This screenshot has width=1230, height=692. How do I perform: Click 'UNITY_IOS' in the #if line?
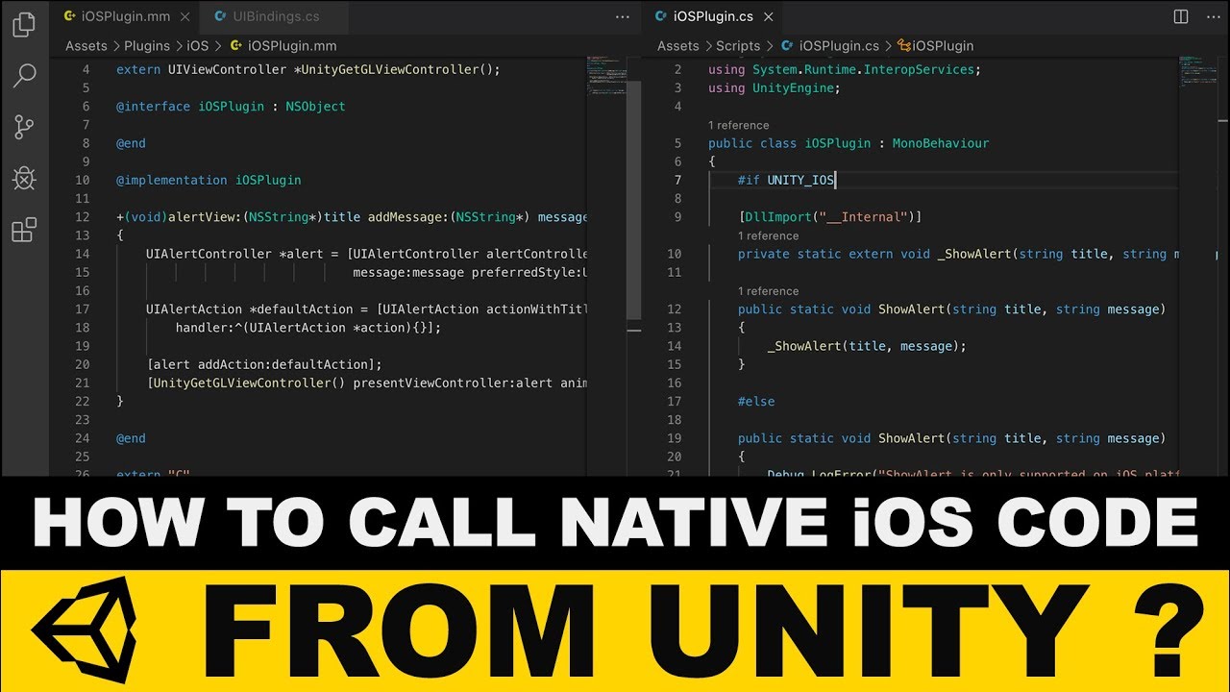pyautogui.click(x=801, y=181)
